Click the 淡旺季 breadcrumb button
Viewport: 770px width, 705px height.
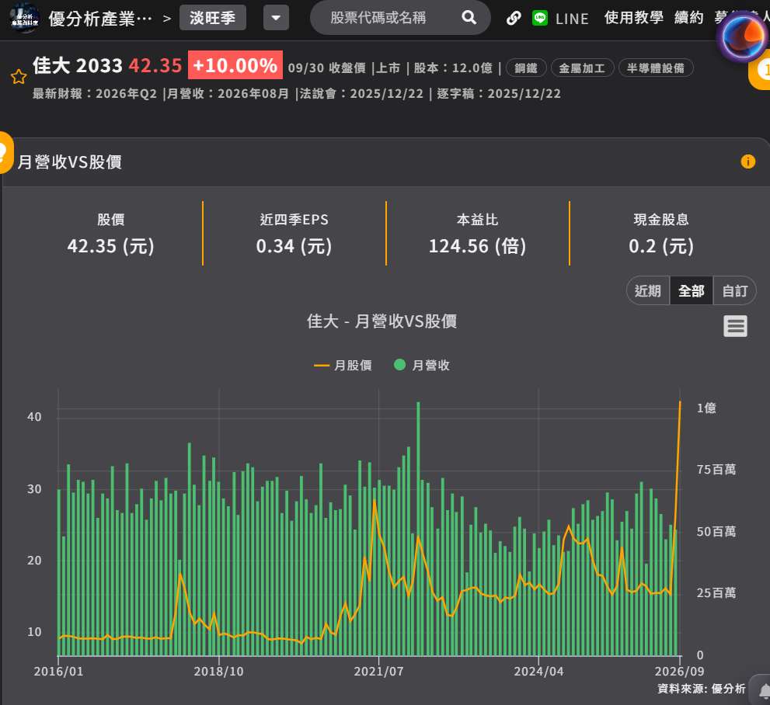(x=213, y=18)
